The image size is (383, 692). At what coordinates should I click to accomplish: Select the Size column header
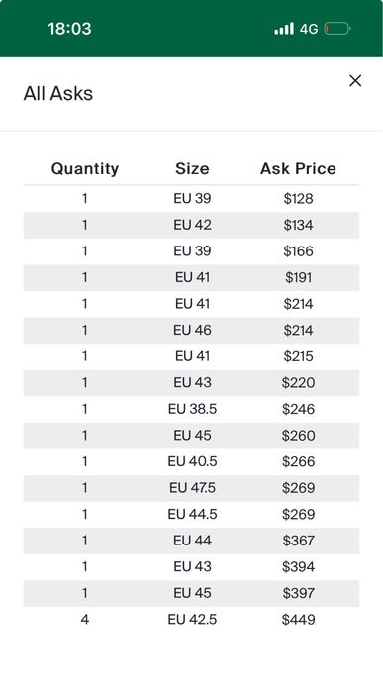(x=192, y=168)
